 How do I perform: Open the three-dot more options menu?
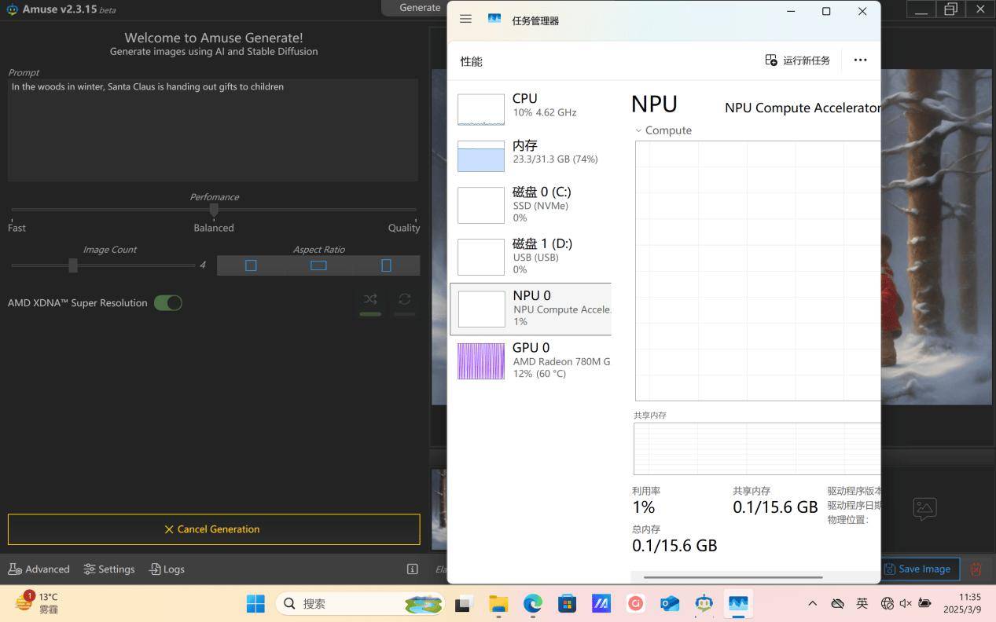tap(860, 60)
